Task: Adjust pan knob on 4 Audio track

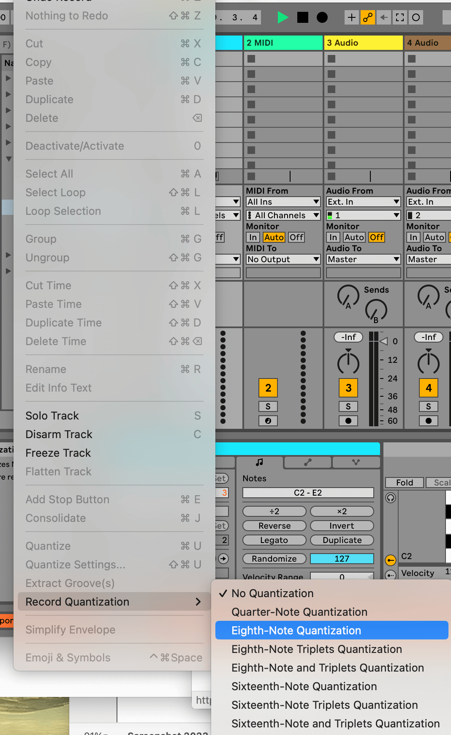Action: tap(429, 362)
